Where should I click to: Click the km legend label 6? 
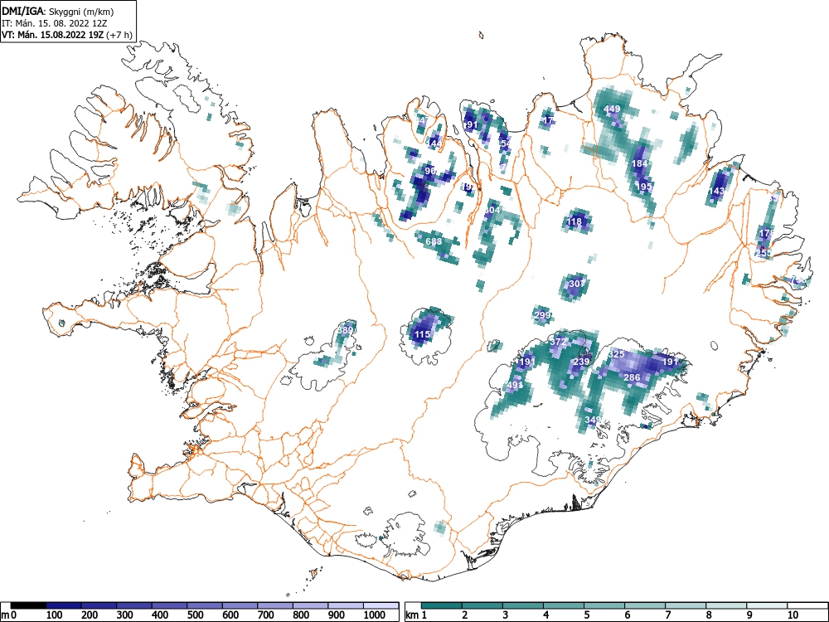point(627,615)
